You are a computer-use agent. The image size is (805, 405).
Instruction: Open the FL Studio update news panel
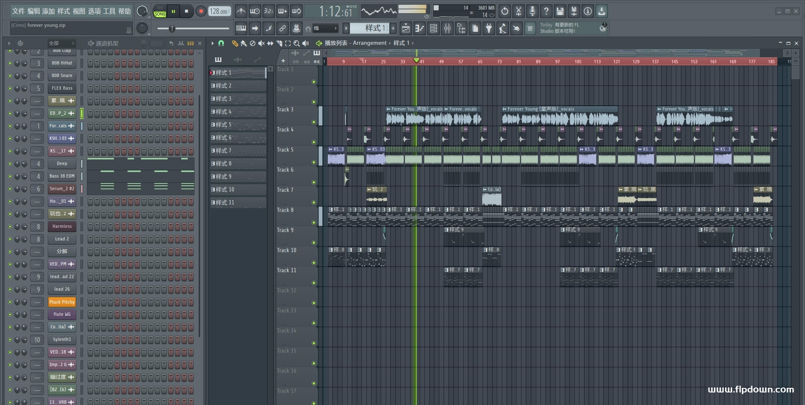[x=573, y=28]
